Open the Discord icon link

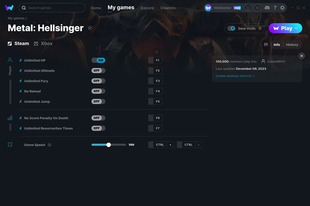pos(267,8)
